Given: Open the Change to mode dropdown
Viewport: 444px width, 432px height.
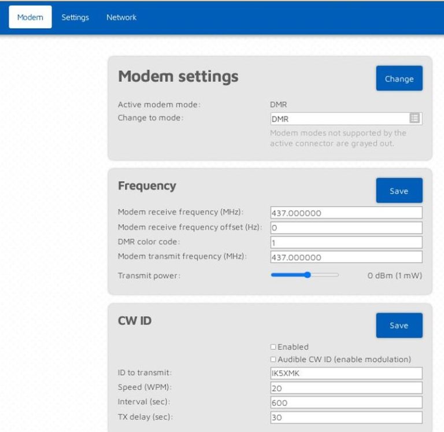Looking at the screenshot, I should point(346,119).
